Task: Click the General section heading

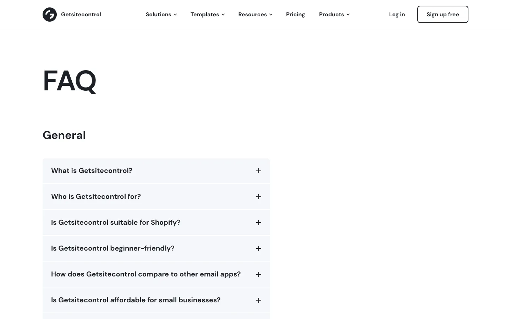Action: 64,135
